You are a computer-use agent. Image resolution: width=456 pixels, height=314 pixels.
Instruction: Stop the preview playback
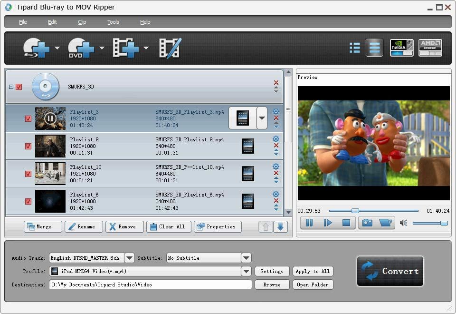click(x=346, y=223)
